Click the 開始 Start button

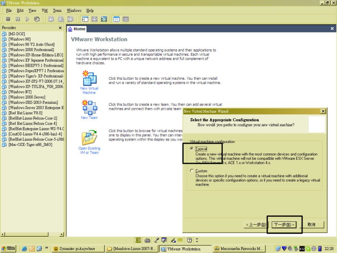8,248
